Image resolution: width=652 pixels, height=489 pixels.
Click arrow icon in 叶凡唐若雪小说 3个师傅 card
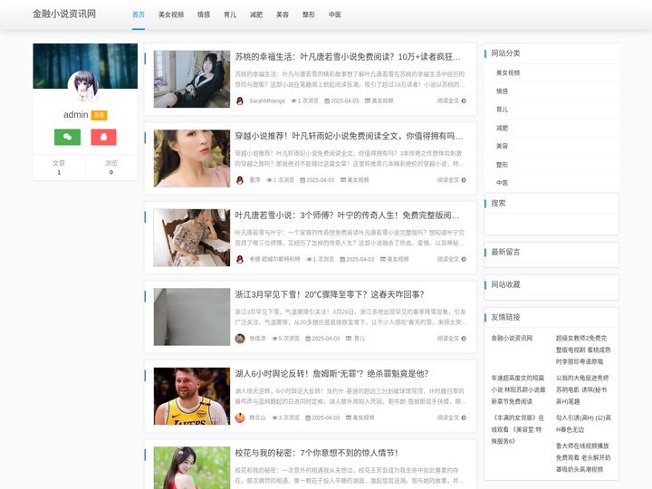click(464, 259)
